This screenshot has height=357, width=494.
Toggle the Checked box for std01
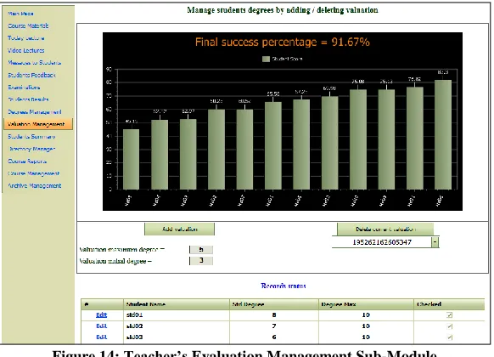[450, 315]
